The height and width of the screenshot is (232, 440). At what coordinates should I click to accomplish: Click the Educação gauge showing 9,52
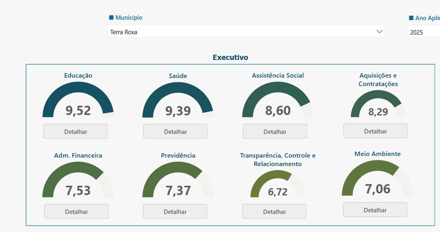(78, 100)
